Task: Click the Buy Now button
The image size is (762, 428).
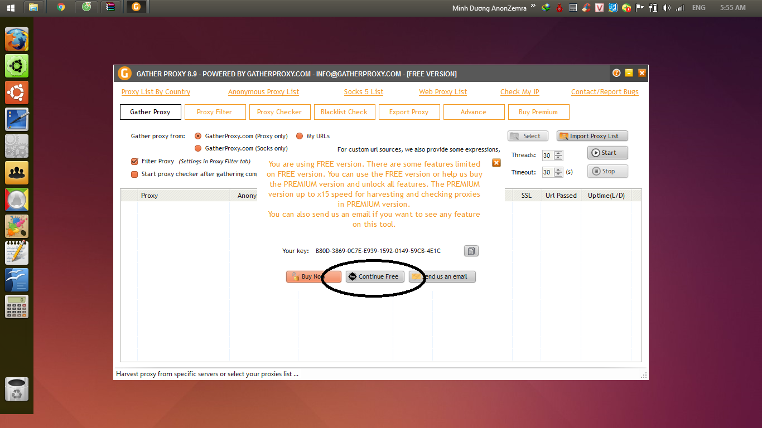Action: pos(314,276)
